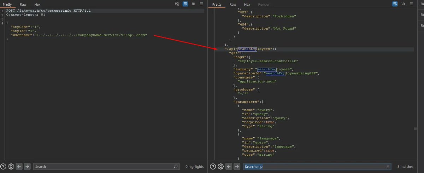Image resolution: width=424 pixels, height=173 pixels.
Task: Go to next match arrow under response panel
Action: (x=237, y=166)
